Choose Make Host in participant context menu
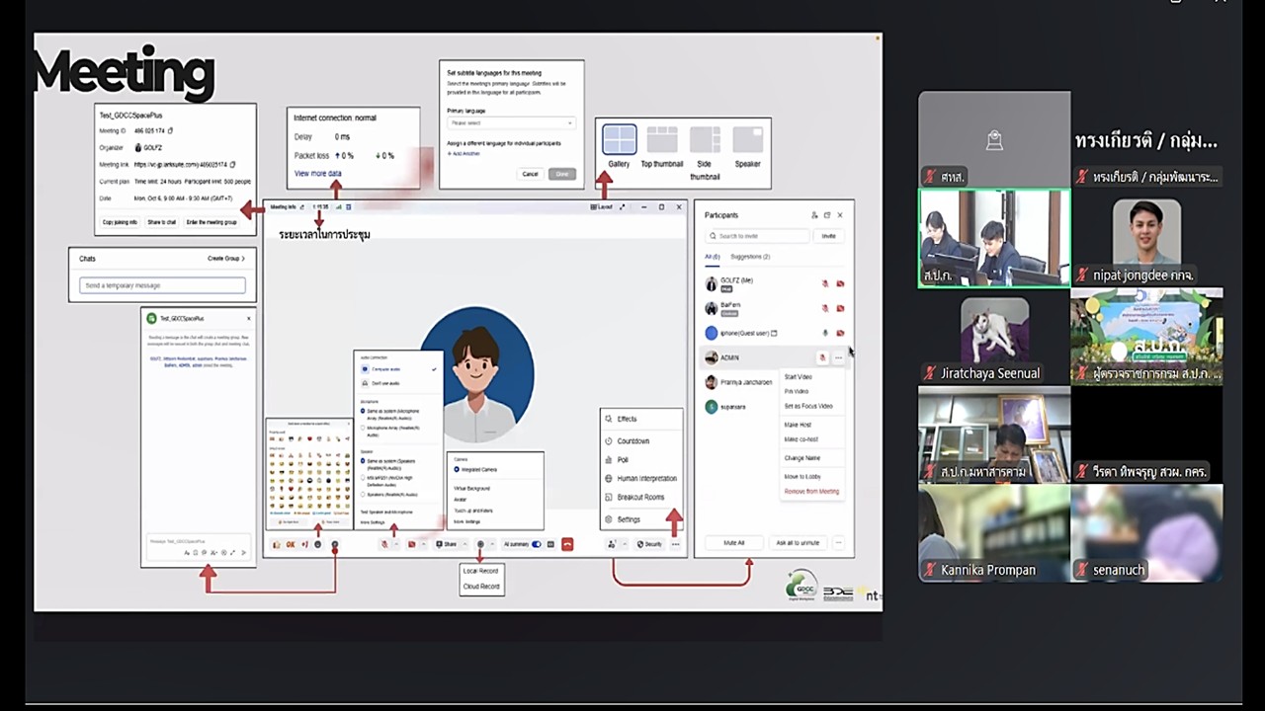 pos(798,425)
